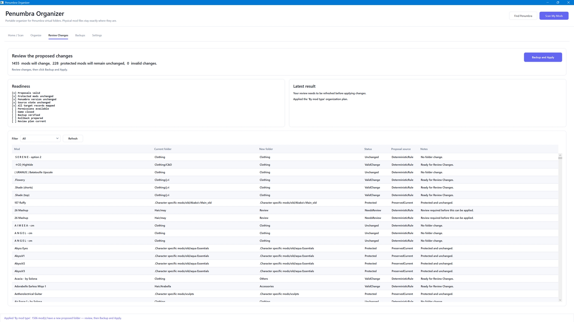Select 'Adorabelle Earless Miqo 1' mod

(30, 286)
